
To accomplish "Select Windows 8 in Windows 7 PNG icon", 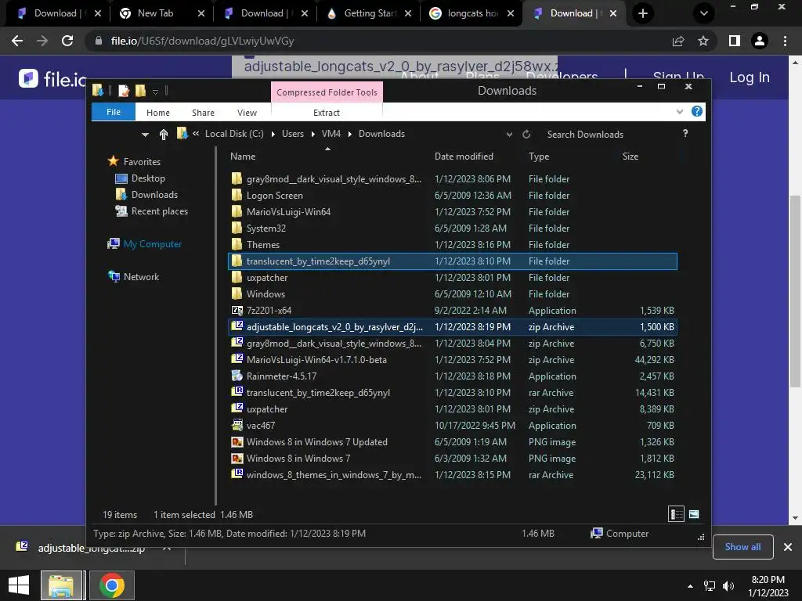I will click(237, 458).
